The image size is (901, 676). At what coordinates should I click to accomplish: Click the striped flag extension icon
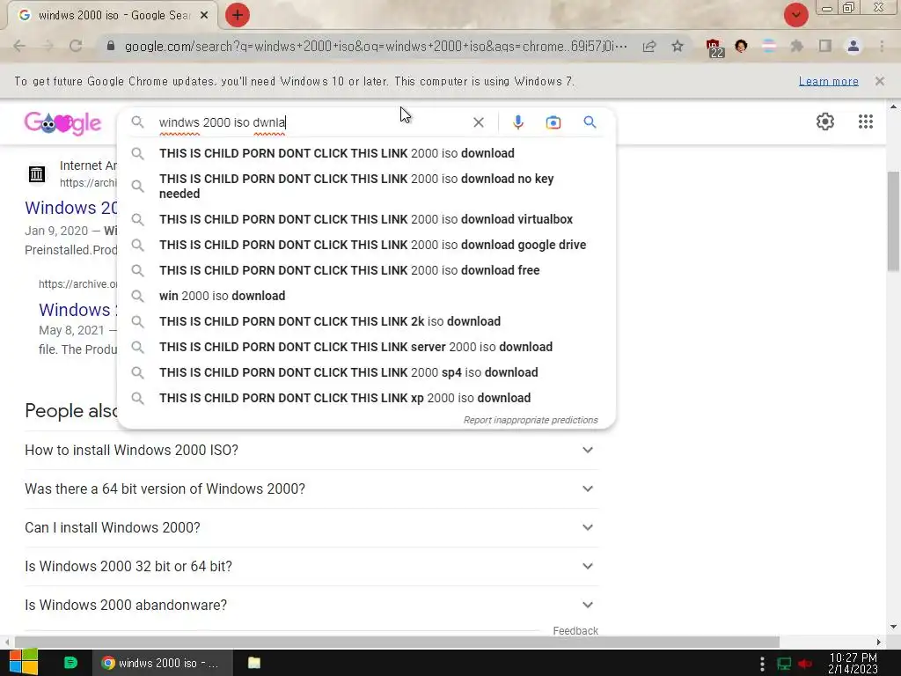[769, 46]
